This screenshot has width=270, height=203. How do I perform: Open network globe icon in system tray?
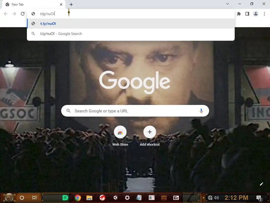click(210, 198)
